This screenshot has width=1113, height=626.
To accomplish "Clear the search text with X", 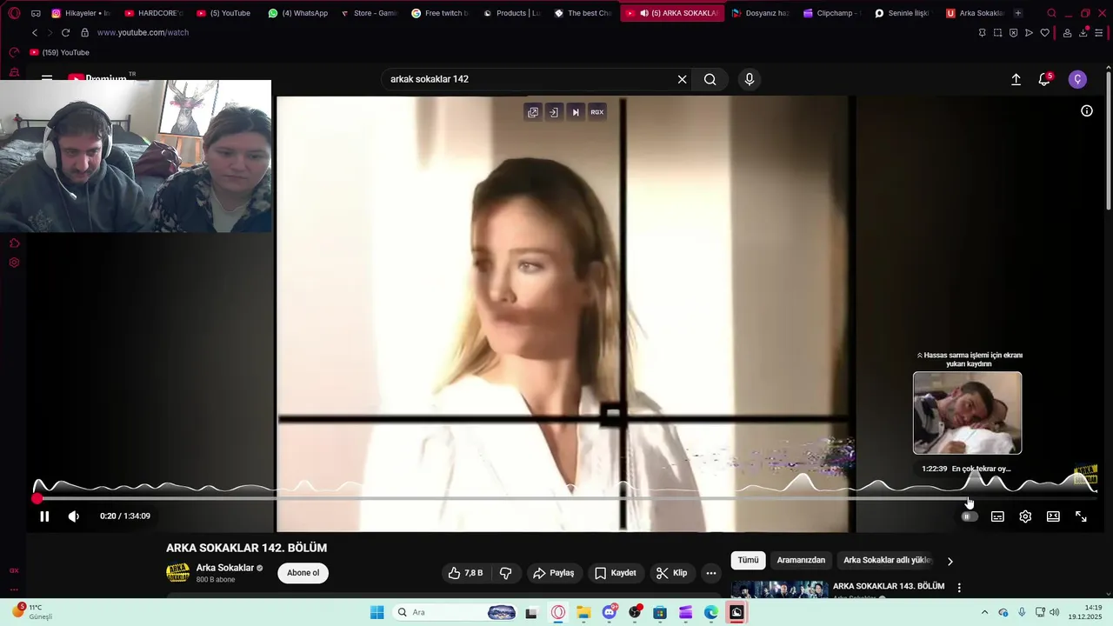I will [x=683, y=79].
